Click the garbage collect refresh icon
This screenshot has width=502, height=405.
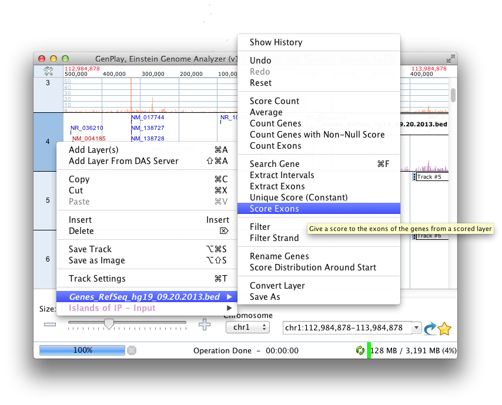point(360,350)
